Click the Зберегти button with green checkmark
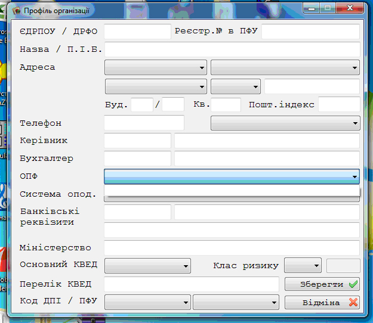373x323 pixels. [x=322, y=284]
